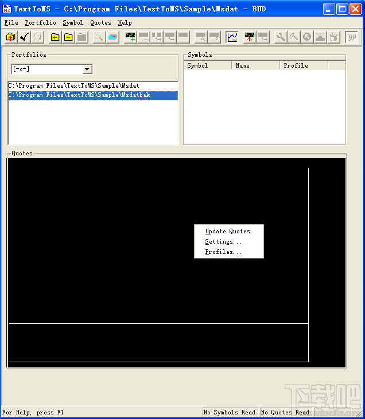
Task: Click the cyan eraser-shaped toolbar icon
Action: pos(112,37)
